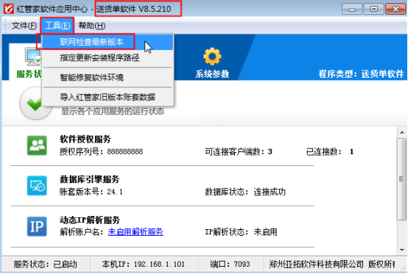The height and width of the screenshot is (274, 408).
Task: Switch to the 系统参数 tab
Action: pyautogui.click(x=212, y=62)
